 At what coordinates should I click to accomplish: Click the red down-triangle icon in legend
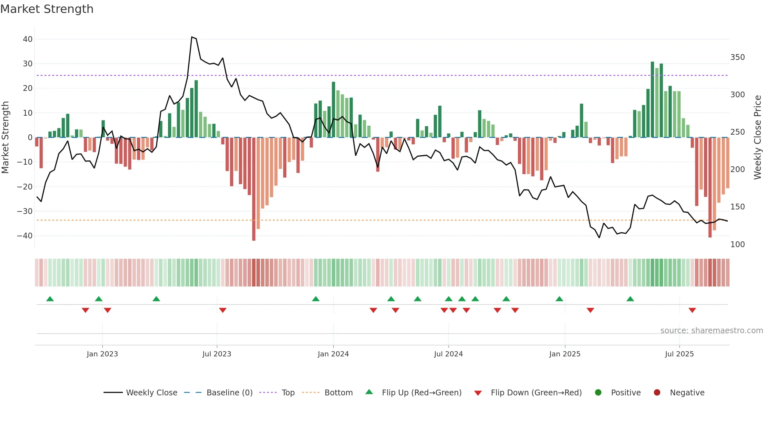tap(478, 393)
